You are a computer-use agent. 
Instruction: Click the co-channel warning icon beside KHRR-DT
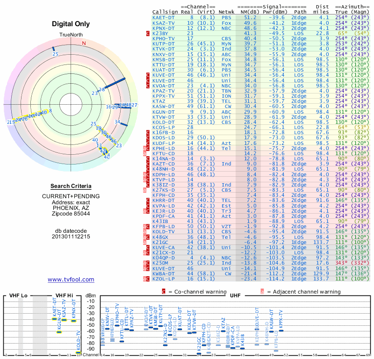148,200
